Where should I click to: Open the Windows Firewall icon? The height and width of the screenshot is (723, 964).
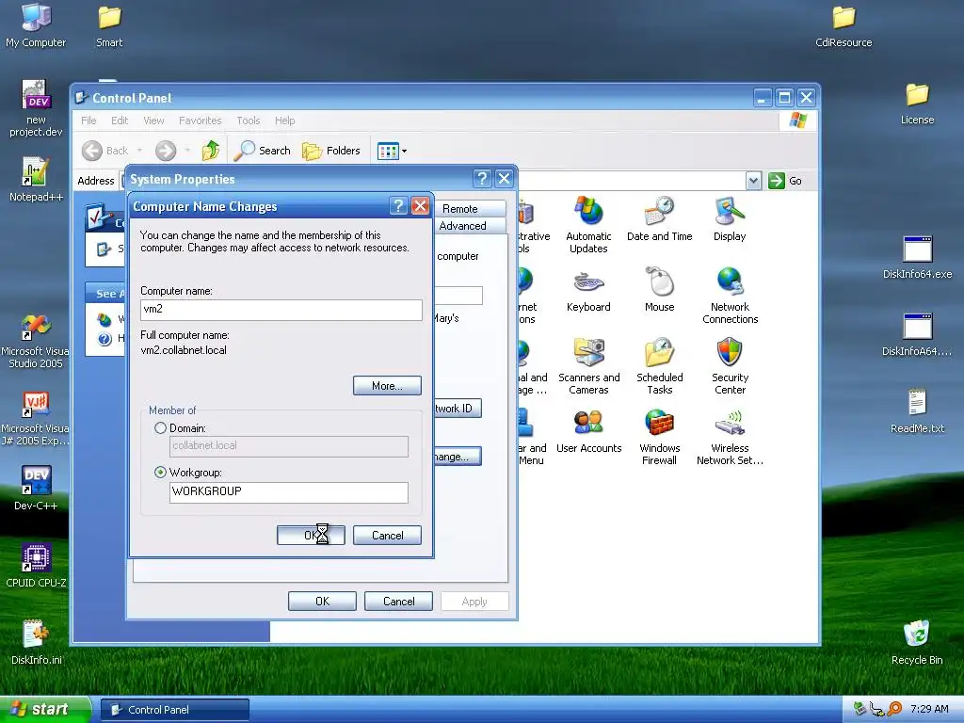[x=660, y=437]
